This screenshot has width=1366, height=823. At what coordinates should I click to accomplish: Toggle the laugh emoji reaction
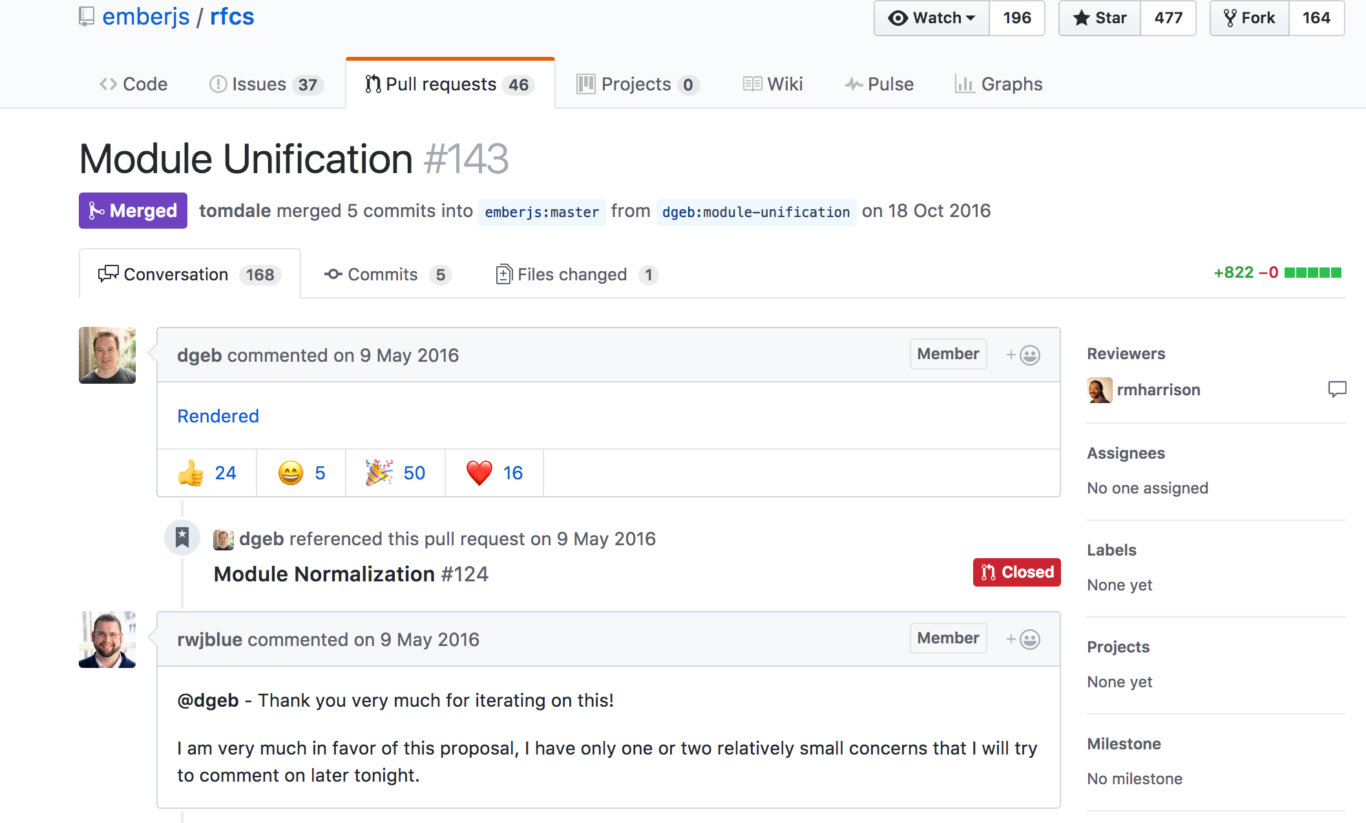pyautogui.click(x=301, y=473)
